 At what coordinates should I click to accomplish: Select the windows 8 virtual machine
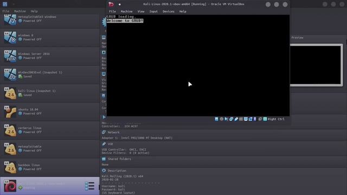click(50, 37)
